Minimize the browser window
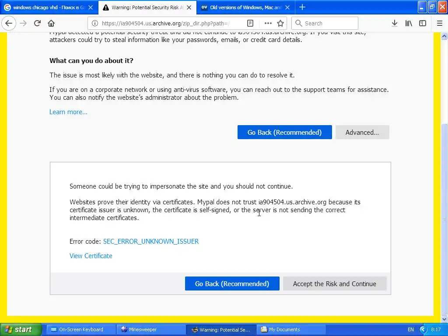The image size is (448, 336). pos(422,7)
